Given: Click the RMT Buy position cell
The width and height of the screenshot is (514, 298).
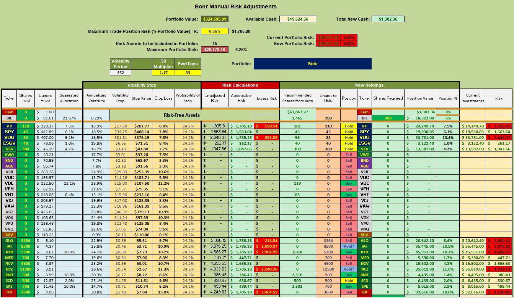Looking at the screenshot, I should [349, 275].
